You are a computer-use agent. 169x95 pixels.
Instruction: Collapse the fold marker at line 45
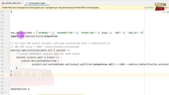pyautogui.click(x=10, y=12)
